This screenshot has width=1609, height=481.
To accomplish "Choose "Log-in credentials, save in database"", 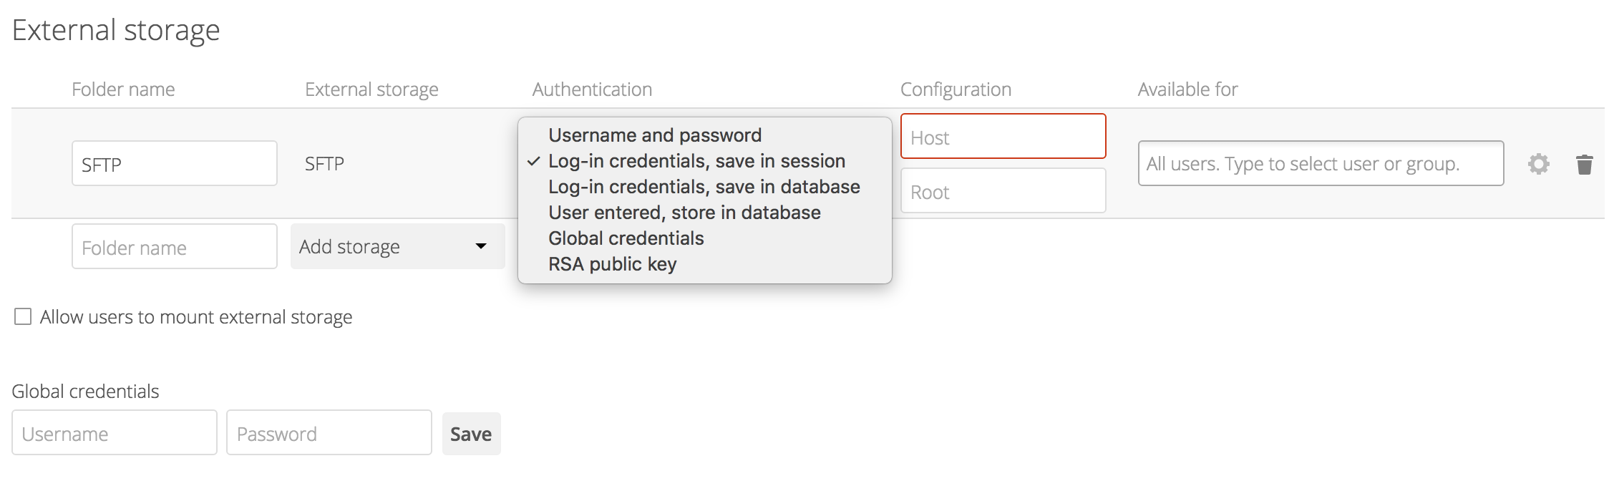I will tap(704, 186).
